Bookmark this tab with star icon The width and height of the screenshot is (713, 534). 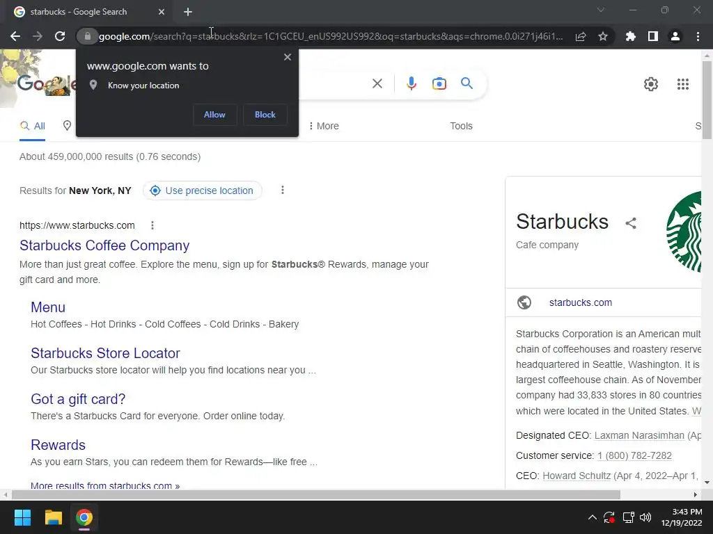tap(603, 36)
